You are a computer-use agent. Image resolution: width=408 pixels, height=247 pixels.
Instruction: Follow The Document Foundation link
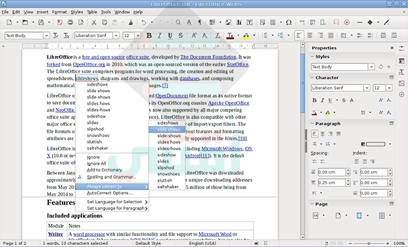coord(208,57)
